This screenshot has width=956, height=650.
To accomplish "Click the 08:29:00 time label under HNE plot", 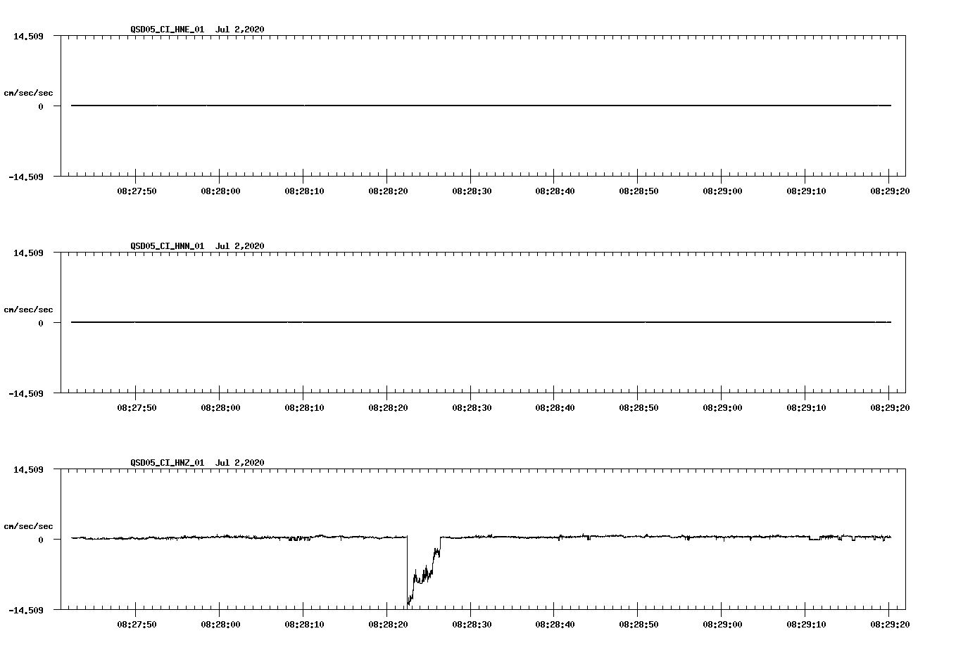I will (x=722, y=191).
